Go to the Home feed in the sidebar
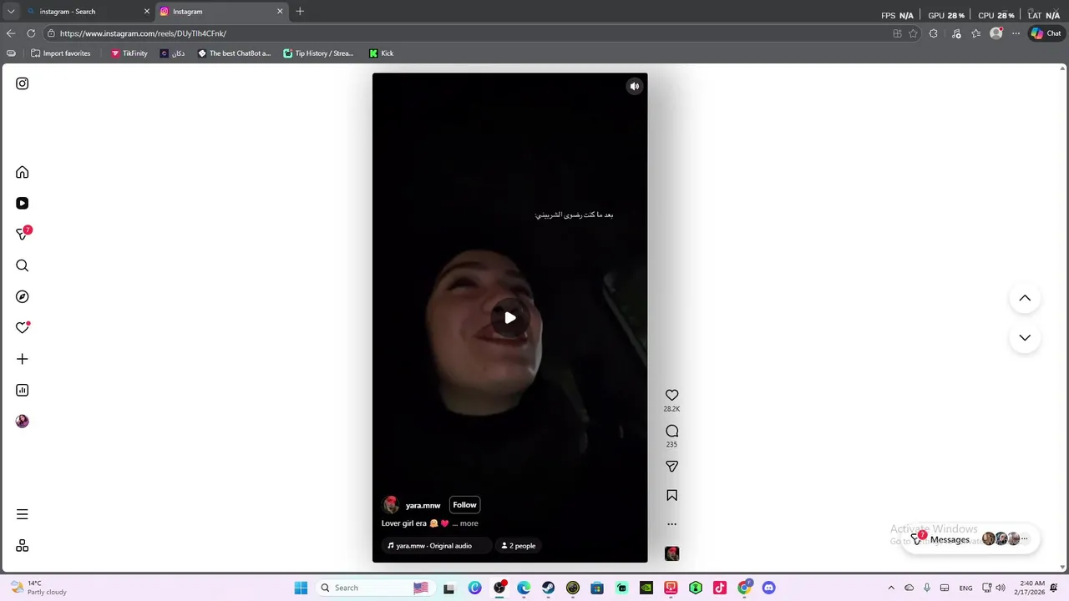Screen dimensions: 1069x601 [x=23, y=172]
